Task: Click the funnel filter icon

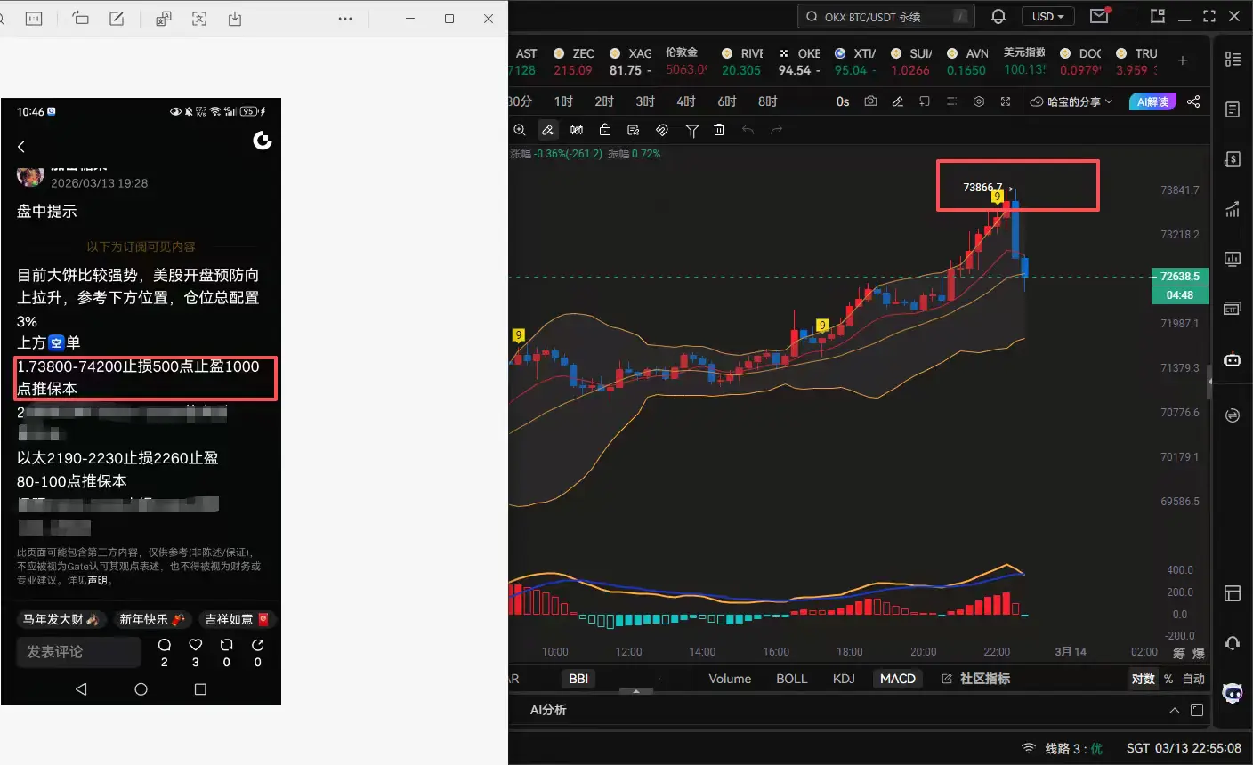Action: (691, 131)
